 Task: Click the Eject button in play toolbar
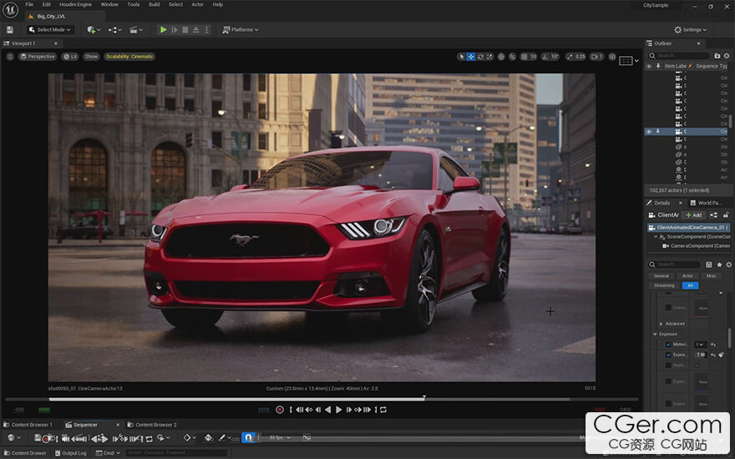click(196, 29)
